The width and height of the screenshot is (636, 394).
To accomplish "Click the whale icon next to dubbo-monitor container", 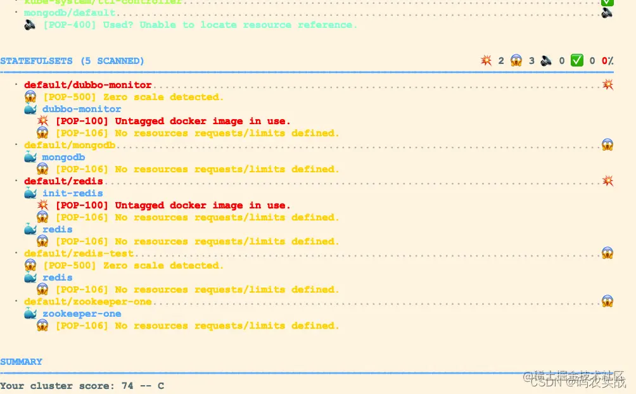I will click(30, 109).
